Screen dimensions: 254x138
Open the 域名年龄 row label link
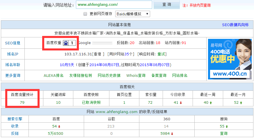[13, 65]
